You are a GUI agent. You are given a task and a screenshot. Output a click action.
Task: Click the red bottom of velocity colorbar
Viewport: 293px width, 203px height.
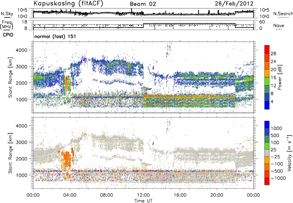coord(267,181)
